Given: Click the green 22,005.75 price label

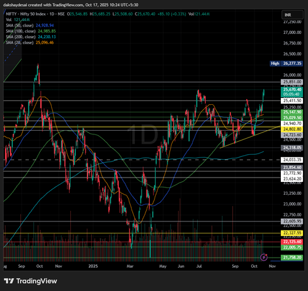Looking at the screenshot, I should point(292,247).
